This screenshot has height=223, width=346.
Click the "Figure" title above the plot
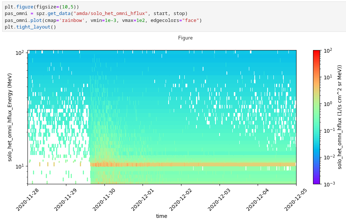[185, 38]
